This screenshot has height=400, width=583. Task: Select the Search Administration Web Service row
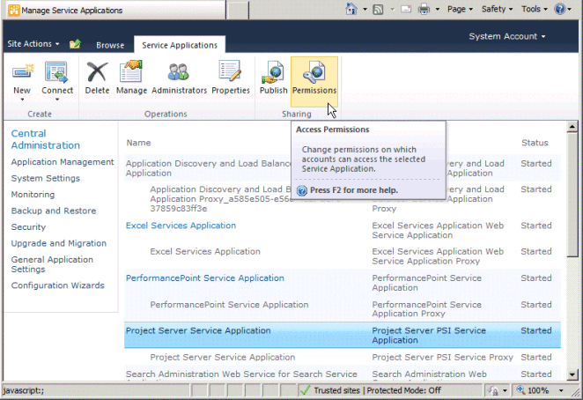(343, 374)
